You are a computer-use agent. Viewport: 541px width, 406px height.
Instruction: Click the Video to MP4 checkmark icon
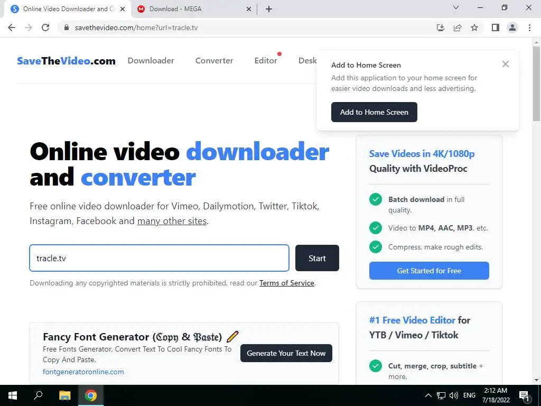pos(376,228)
